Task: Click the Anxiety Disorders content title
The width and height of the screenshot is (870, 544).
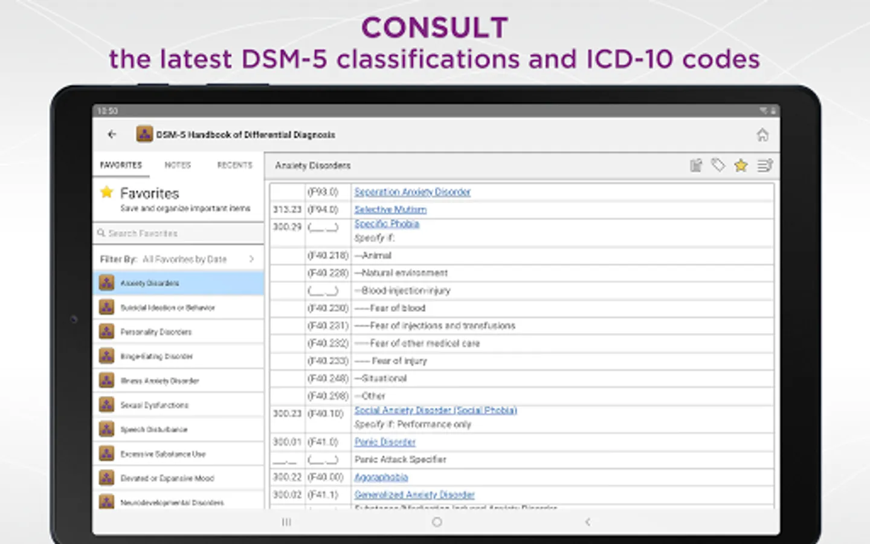Action: [313, 165]
